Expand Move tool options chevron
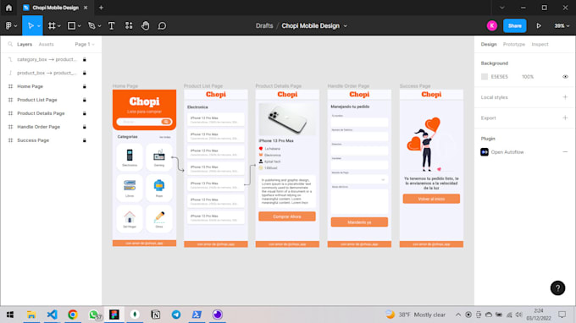Viewport: 576px width, 323px height. point(39,26)
